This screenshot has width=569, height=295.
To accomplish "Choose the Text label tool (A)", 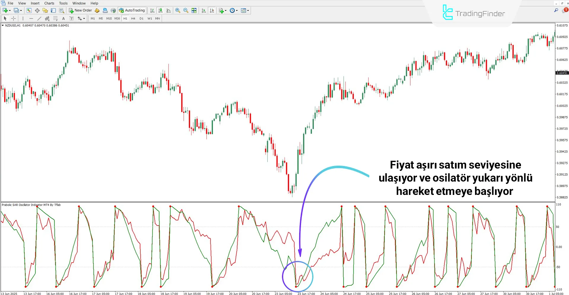I will pos(63,18).
